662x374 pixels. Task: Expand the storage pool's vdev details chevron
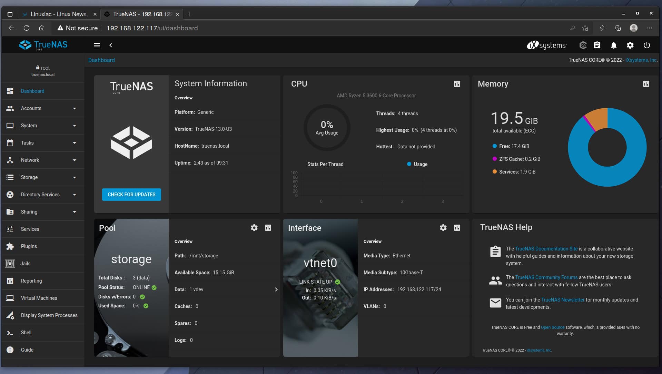point(276,289)
